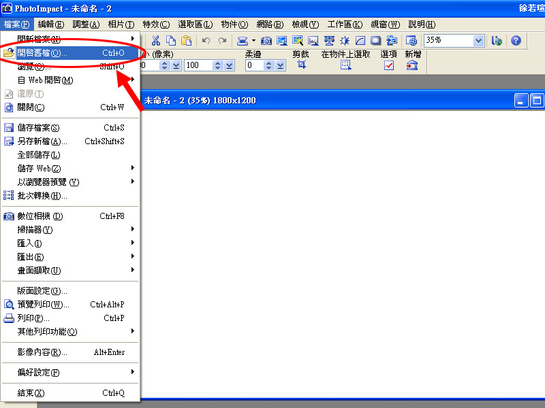
Task: Choose 批次轉換 in the file menu
Action: pos(71,196)
